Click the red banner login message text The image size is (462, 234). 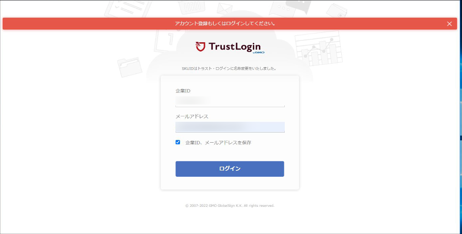coord(226,24)
